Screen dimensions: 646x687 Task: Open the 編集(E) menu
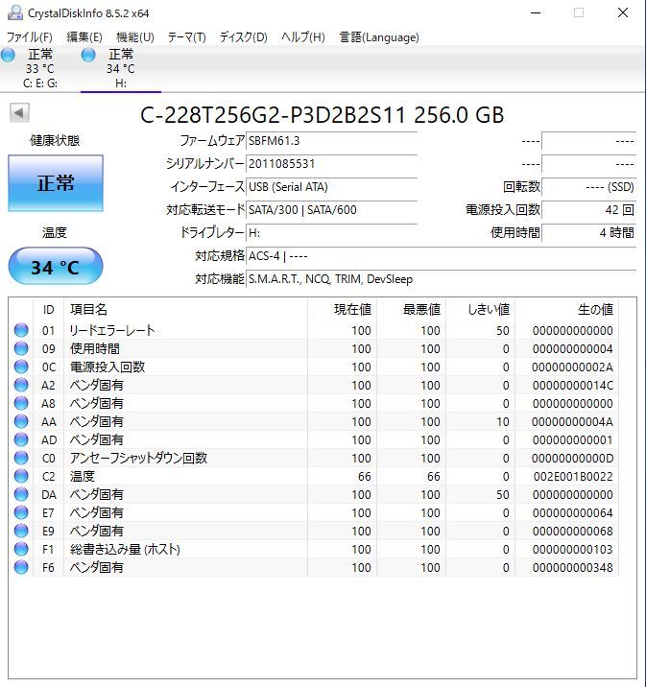84,37
